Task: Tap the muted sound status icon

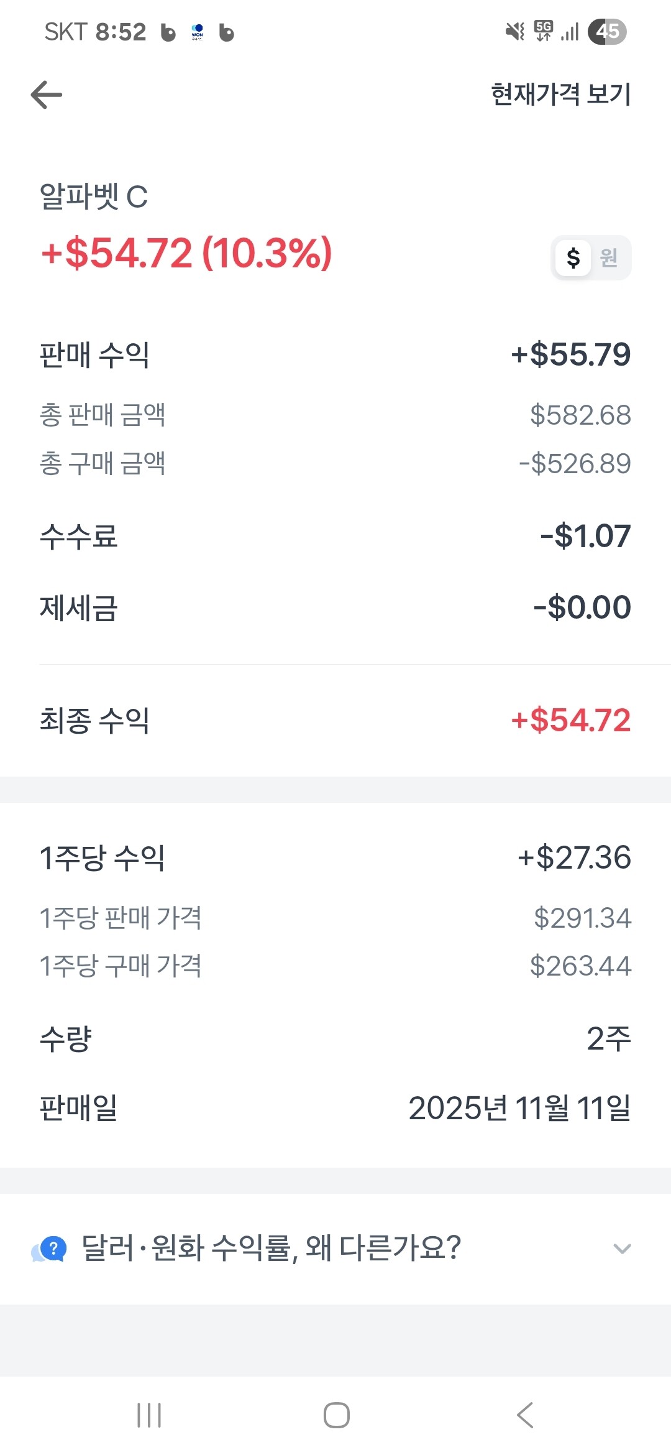Action: pyautogui.click(x=515, y=30)
